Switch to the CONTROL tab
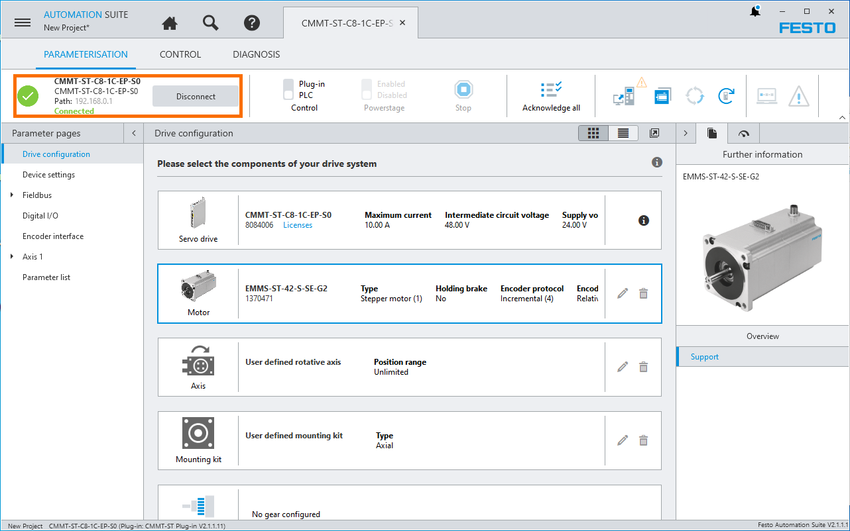 [x=180, y=54]
